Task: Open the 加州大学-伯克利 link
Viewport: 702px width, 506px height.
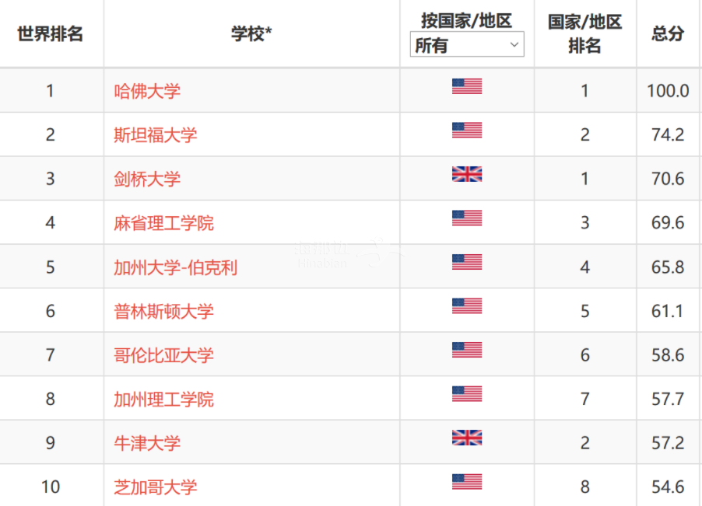Action: coord(176,268)
